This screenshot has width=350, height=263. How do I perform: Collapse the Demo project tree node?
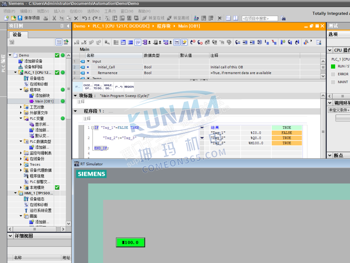10,55
